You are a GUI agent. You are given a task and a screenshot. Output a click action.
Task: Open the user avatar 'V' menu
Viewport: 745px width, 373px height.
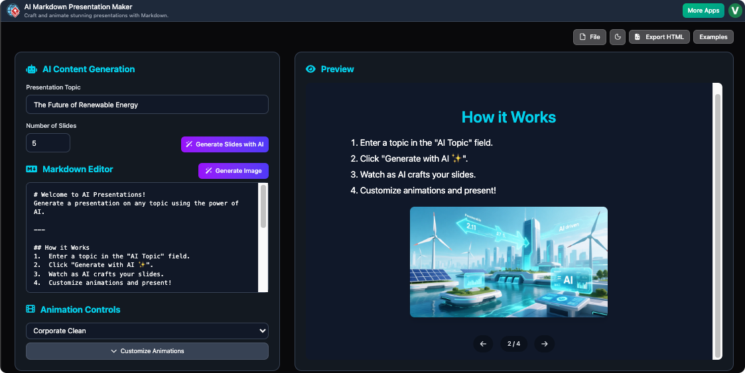point(735,11)
